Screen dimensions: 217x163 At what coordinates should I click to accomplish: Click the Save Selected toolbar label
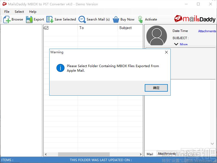tap(65, 19)
